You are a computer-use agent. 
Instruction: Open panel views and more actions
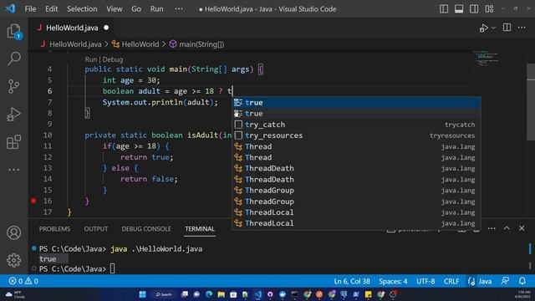point(492,228)
